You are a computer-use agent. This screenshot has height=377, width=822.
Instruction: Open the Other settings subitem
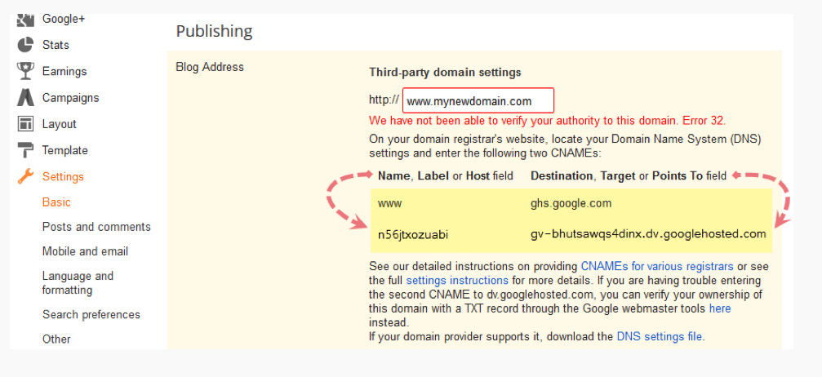pos(56,339)
